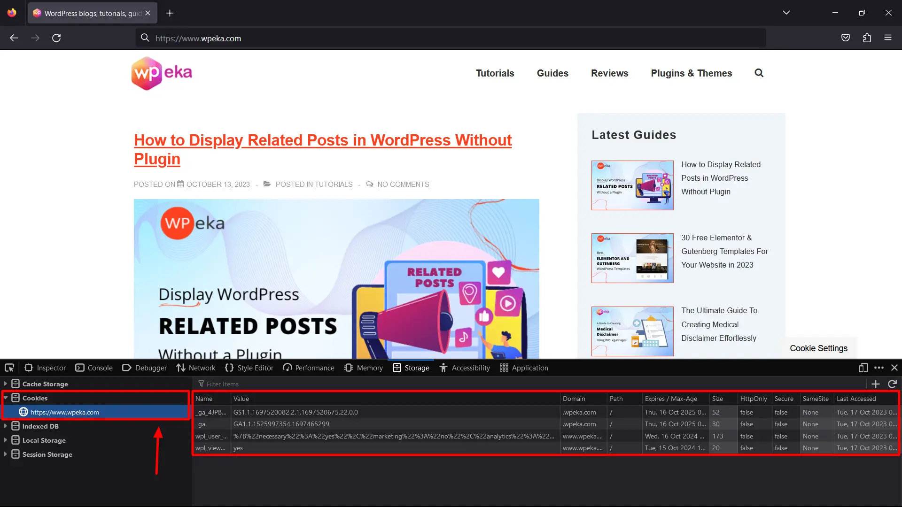The width and height of the screenshot is (902, 507).
Task: Open the Related Posts guide thumbnail in sidebar
Action: point(632,185)
